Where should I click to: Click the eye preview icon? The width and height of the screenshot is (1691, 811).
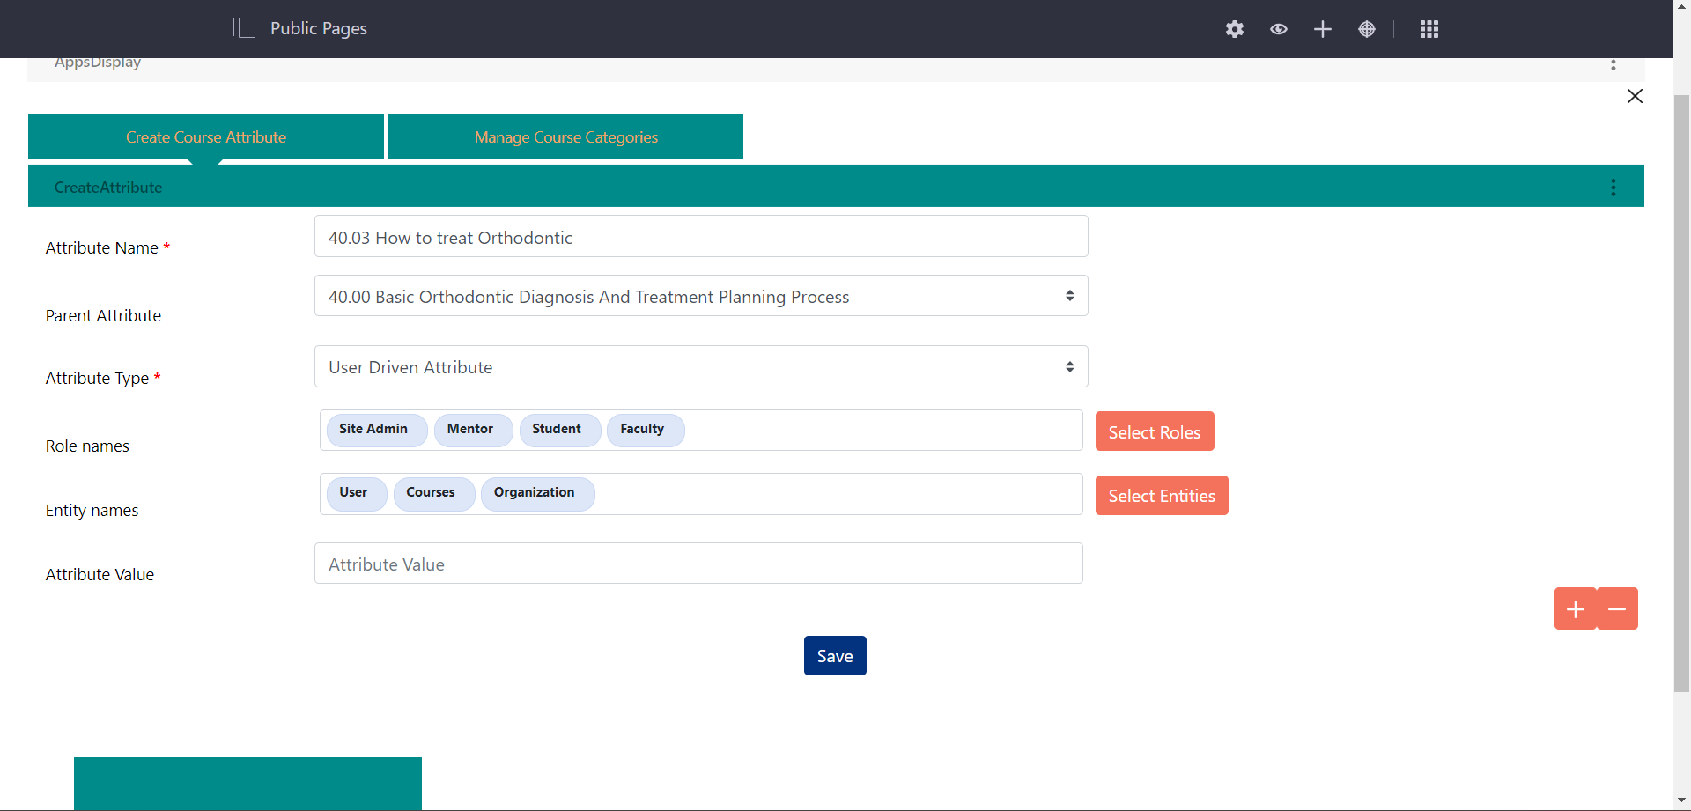coord(1279,29)
